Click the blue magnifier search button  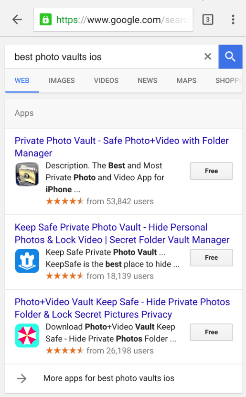click(230, 57)
